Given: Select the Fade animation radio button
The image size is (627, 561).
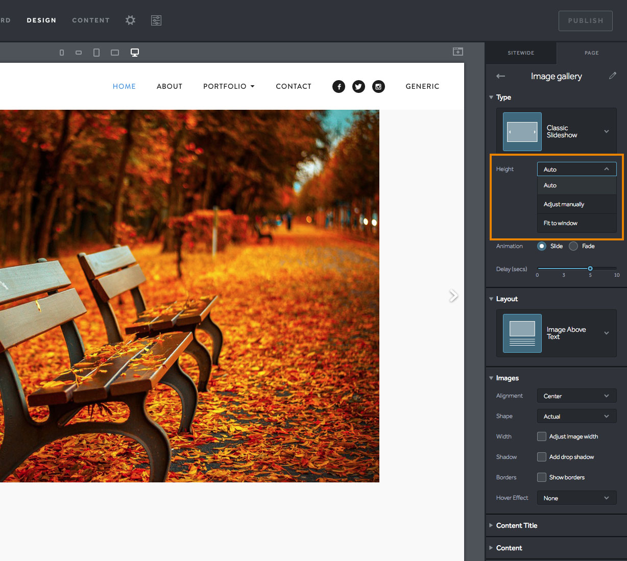Looking at the screenshot, I should coord(573,246).
